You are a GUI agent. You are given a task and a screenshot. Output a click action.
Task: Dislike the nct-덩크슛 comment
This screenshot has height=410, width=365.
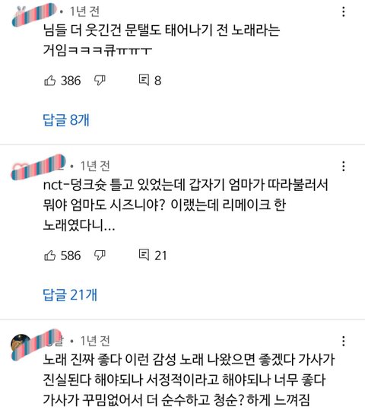[x=100, y=256]
